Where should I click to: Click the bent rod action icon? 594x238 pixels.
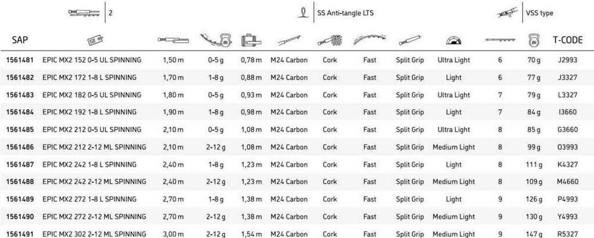(x=370, y=39)
